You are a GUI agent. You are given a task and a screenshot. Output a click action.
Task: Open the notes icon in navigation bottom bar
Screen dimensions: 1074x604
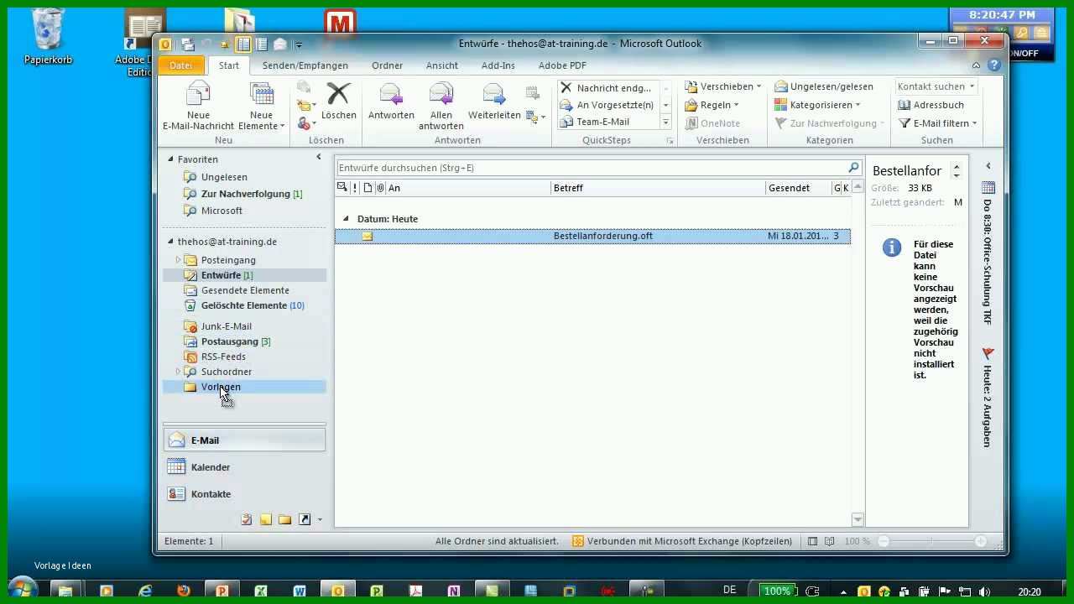(265, 520)
